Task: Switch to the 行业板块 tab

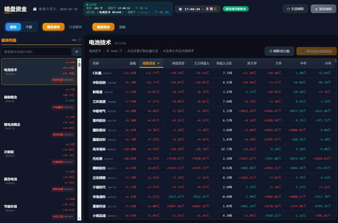Action: pos(75,27)
